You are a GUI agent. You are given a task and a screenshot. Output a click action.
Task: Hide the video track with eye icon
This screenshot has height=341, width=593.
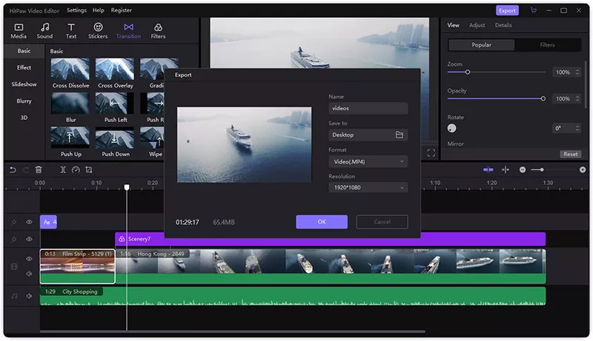pyautogui.click(x=30, y=259)
